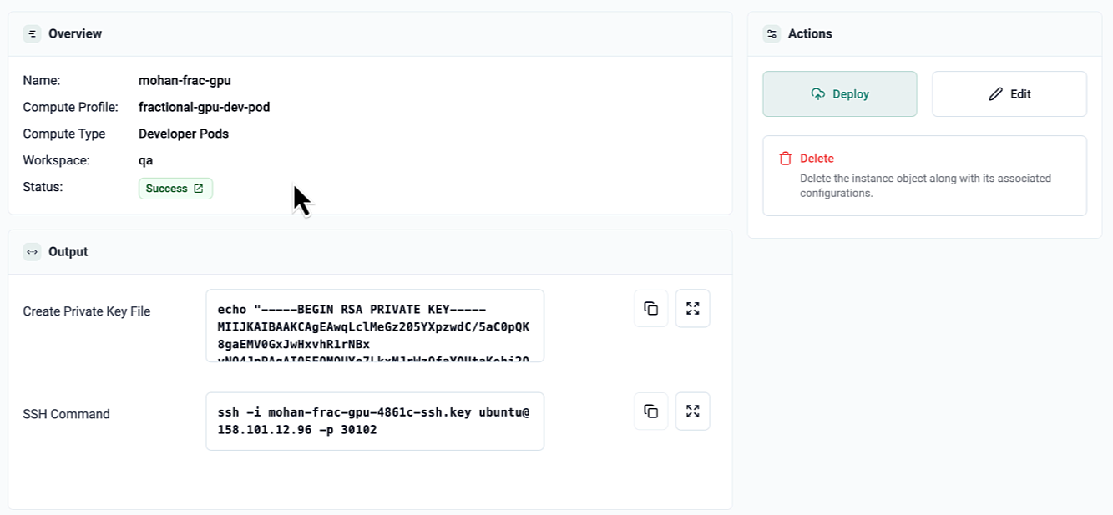Click the Deploy button
Viewport: 1113px width, 515px height.
[839, 93]
